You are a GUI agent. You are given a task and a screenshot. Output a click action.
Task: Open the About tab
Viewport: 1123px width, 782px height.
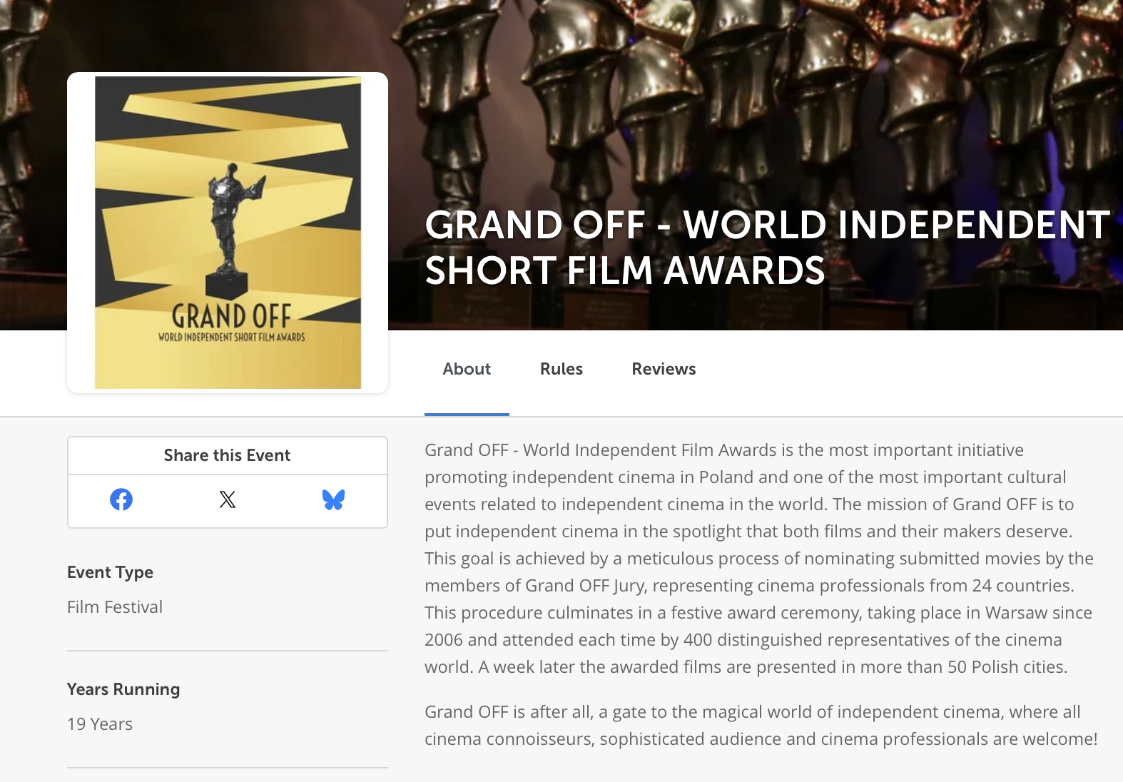[467, 369]
